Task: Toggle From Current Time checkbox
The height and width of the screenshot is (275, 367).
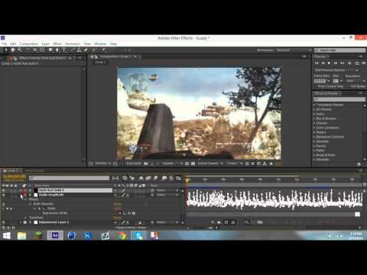Action: [316, 86]
